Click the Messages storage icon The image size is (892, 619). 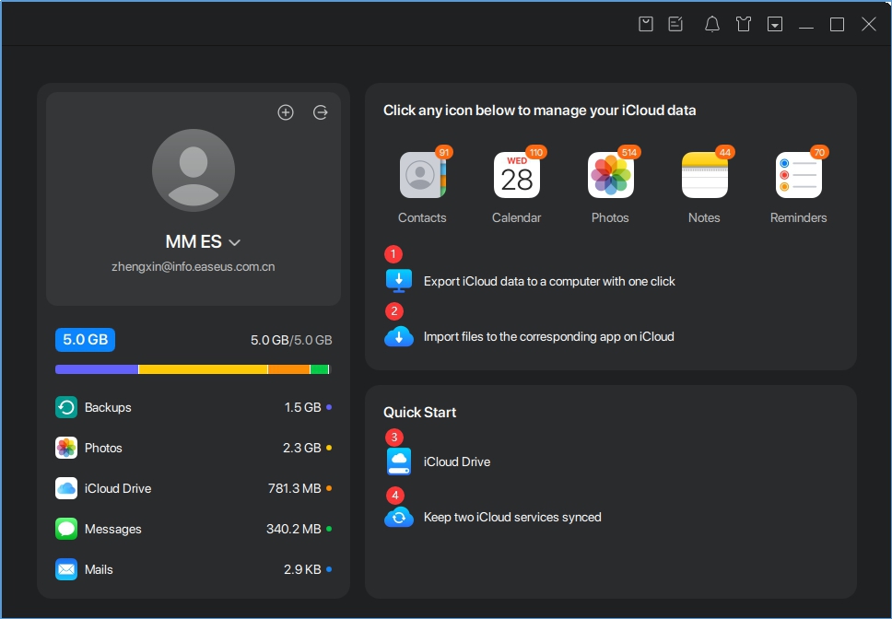coord(66,530)
